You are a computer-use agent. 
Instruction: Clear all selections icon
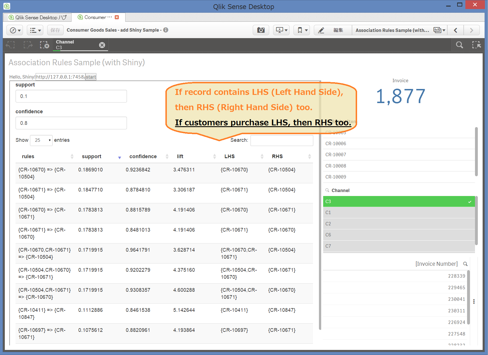pos(44,45)
